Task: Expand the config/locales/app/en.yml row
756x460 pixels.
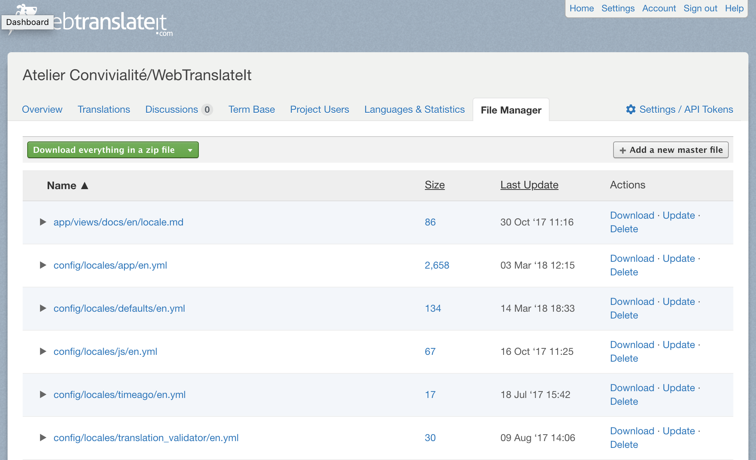Action: coord(43,265)
